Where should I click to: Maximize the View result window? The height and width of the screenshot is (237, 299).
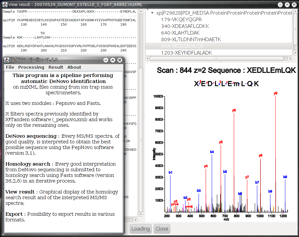coord(287,4)
